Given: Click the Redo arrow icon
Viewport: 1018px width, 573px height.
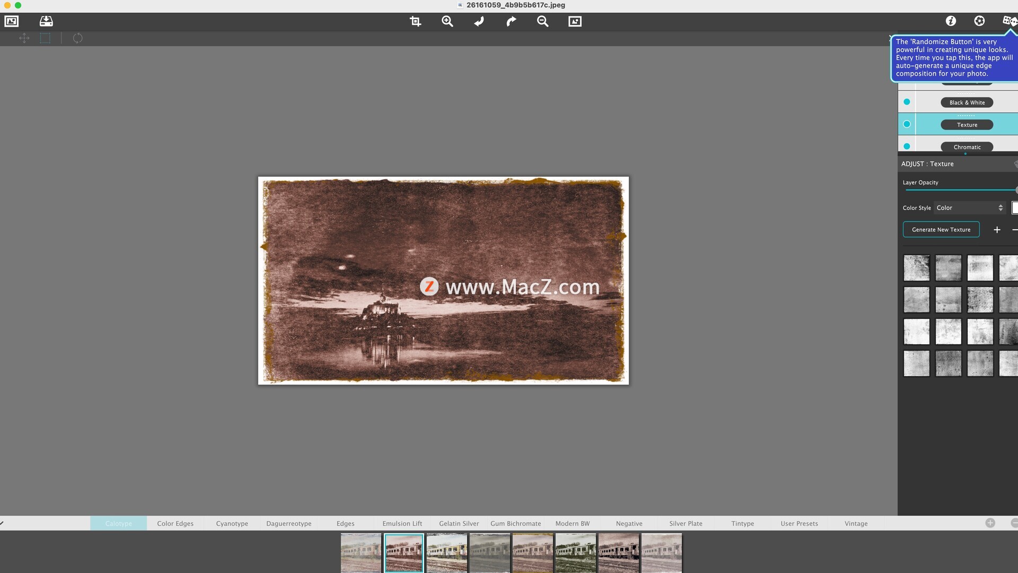Looking at the screenshot, I should click(511, 21).
